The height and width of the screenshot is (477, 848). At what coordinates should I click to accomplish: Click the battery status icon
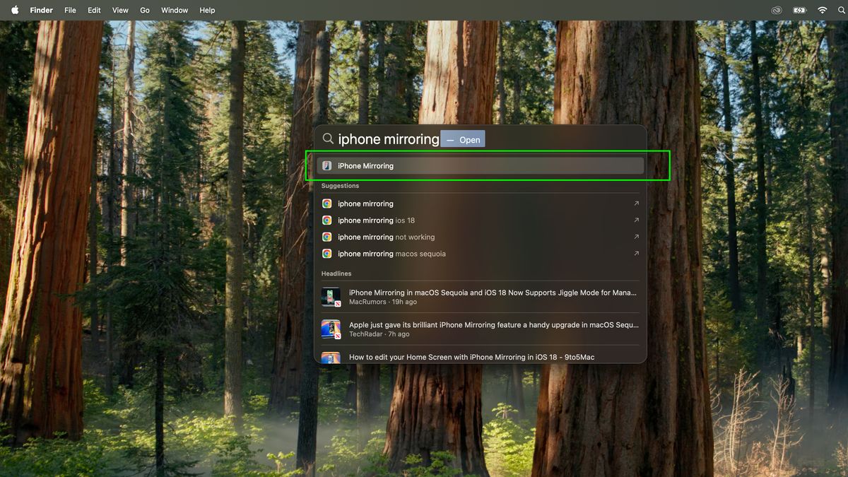coord(799,11)
